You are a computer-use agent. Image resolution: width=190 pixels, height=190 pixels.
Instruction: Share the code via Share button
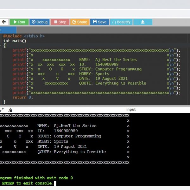[79, 22]
